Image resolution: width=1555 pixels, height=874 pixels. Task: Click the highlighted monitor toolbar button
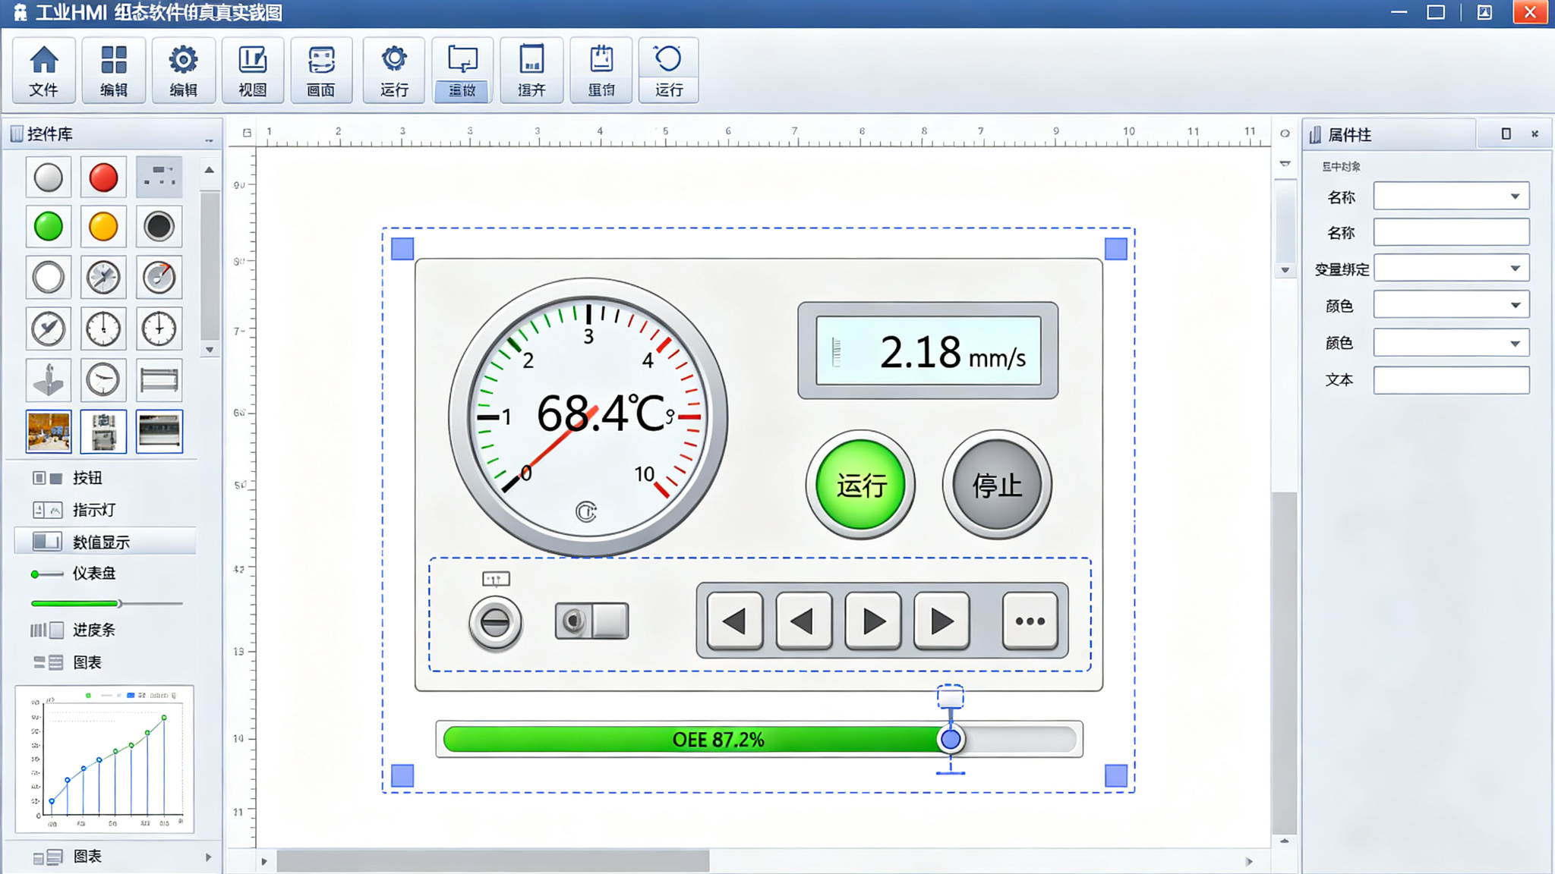coord(462,70)
